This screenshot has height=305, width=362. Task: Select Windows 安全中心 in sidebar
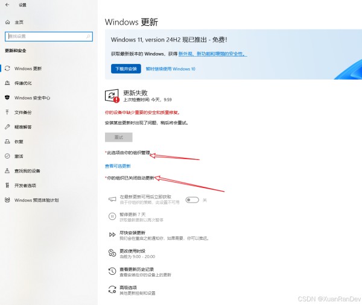32,98
